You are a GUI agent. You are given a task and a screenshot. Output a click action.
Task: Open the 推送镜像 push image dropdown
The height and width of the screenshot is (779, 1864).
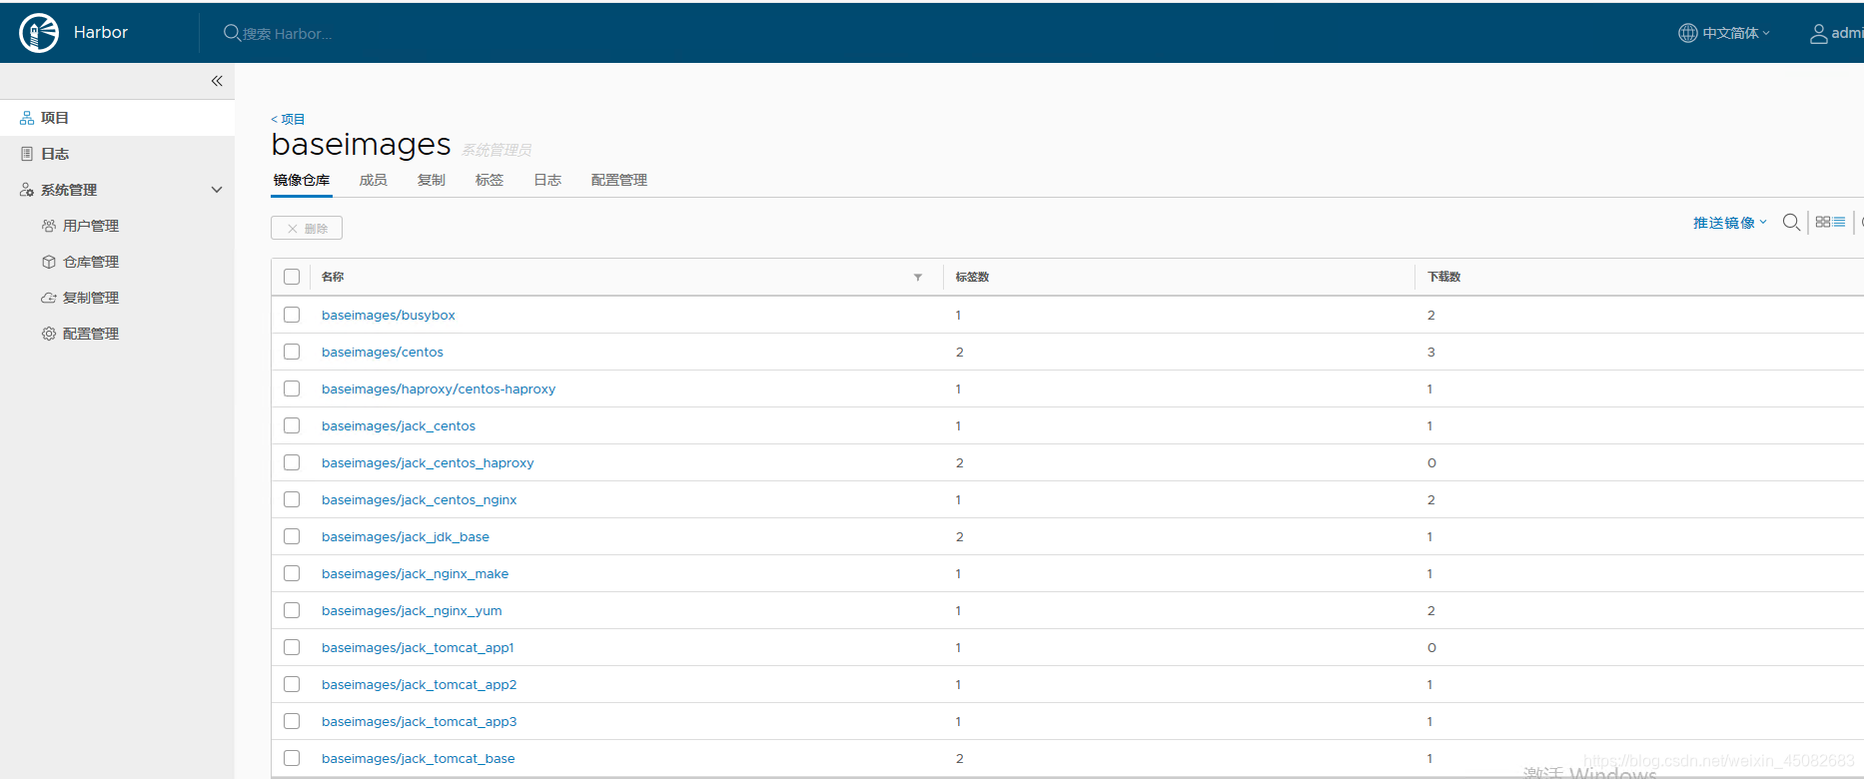click(x=1729, y=223)
